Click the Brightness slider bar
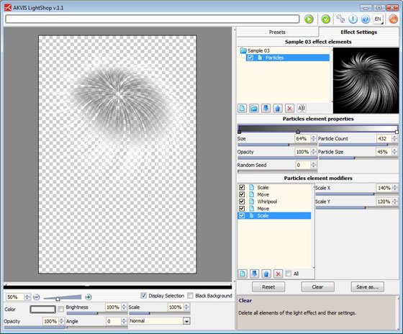This screenshot has height=334, width=403. click(x=96, y=313)
